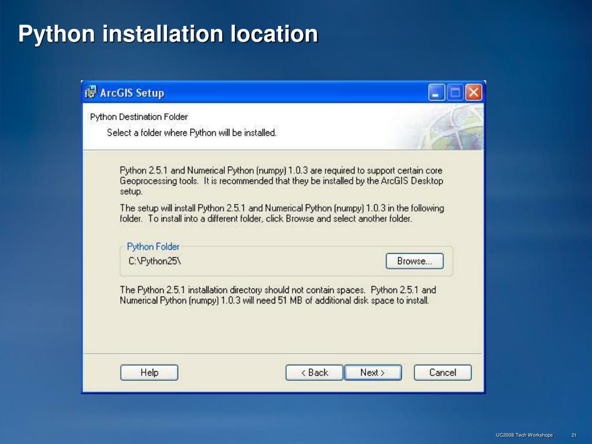Click slide number 21 in footer
Image resolution: width=592 pixels, height=444 pixels.
574,435
